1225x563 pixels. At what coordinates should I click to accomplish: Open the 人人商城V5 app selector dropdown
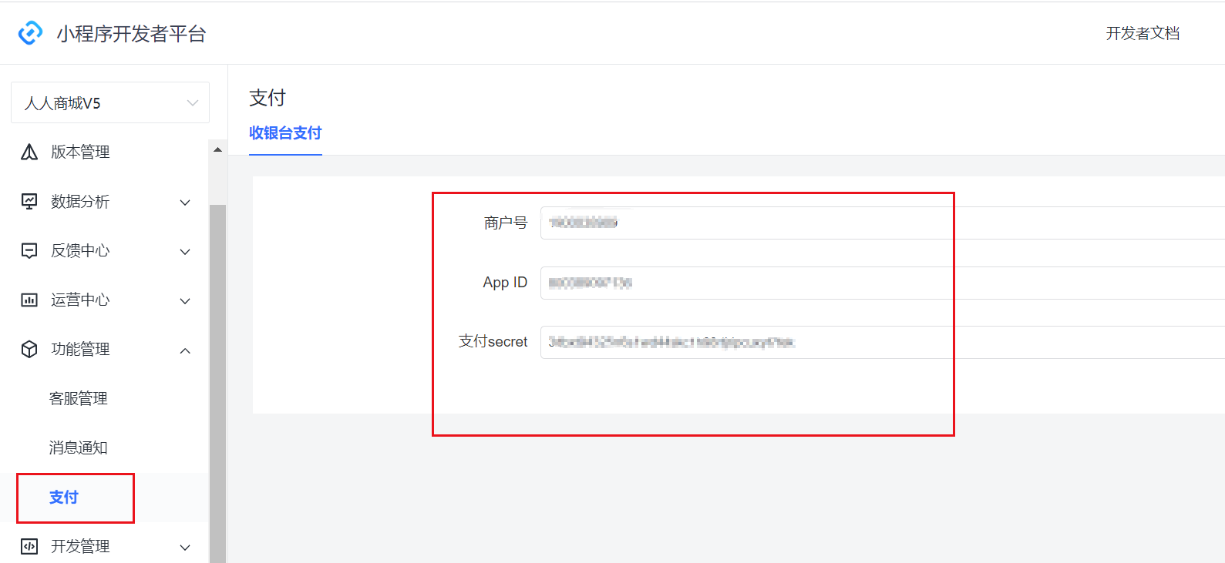pos(109,102)
